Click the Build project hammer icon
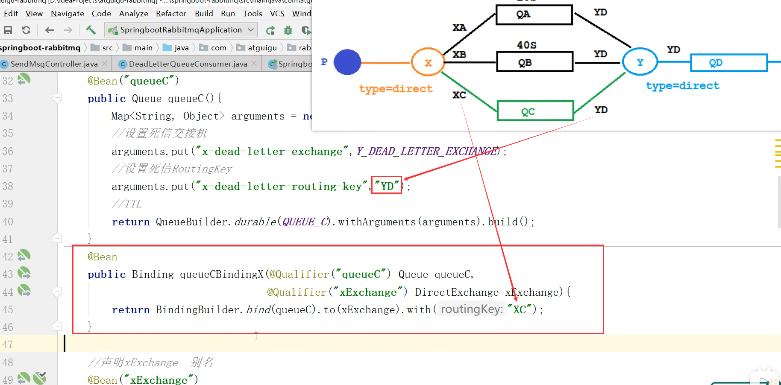The width and height of the screenshot is (781, 385). click(x=91, y=30)
